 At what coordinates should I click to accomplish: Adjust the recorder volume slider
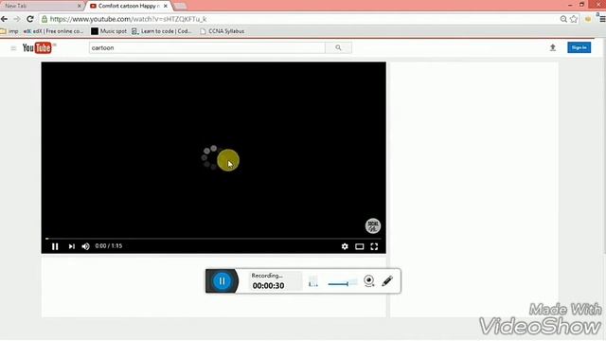pyautogui.click(x=343, y=283)
